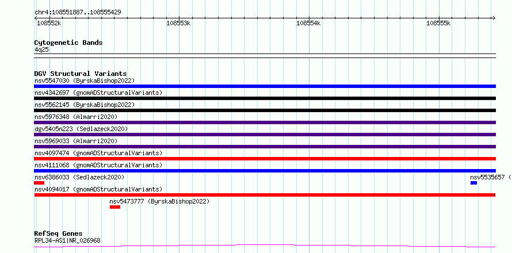Select the nsv4342697 black variant bar
The image size is (512, 253).
point(265,98)
